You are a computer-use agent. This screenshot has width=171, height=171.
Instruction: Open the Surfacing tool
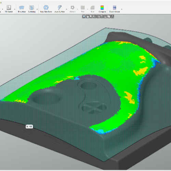tap(31, 9)
